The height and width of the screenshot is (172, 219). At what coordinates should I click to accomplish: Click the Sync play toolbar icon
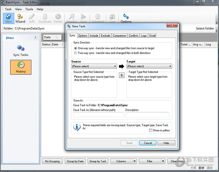click(84, 18)
